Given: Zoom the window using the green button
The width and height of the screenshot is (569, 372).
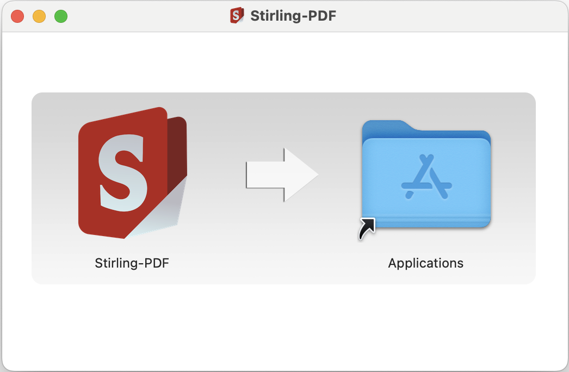Looking at the screenshot, I should tap(61, 16).
